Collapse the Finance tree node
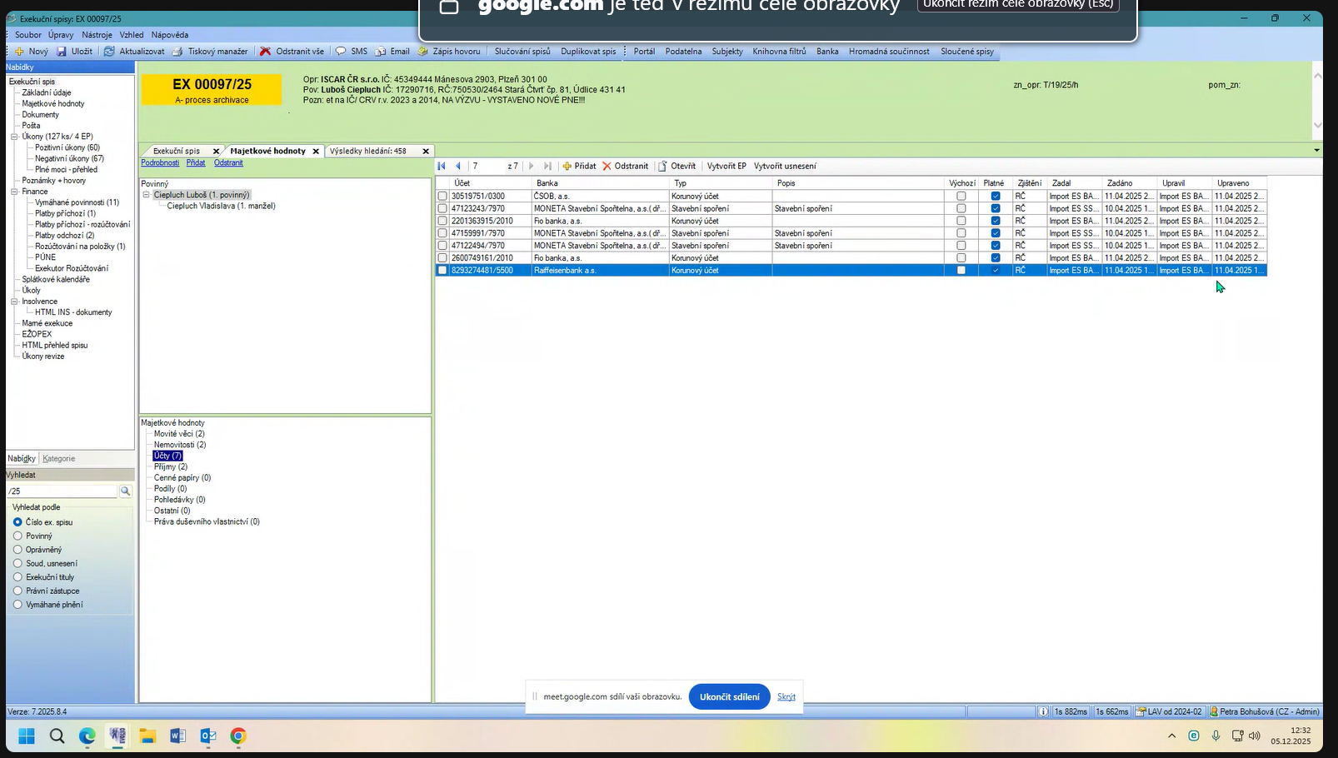 (14, 192)
